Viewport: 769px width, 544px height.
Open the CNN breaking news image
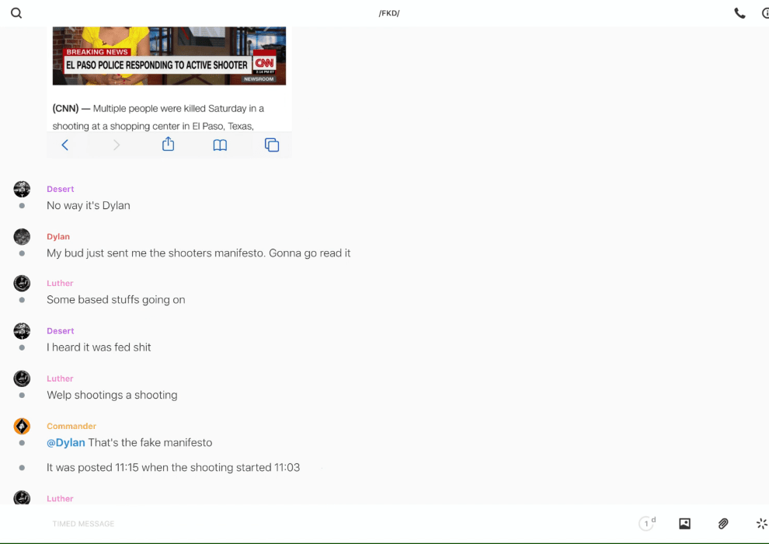169,56
